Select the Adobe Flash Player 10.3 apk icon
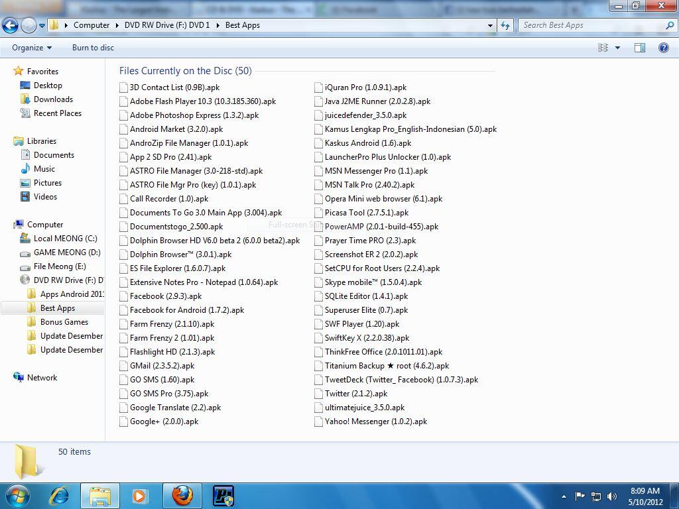The width and height of the screenshot is (679, 509). click(124, 101)
